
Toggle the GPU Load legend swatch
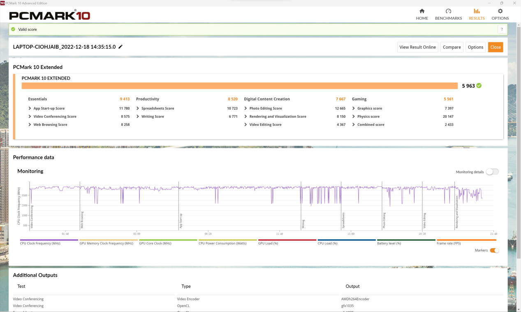click(287, 240)
